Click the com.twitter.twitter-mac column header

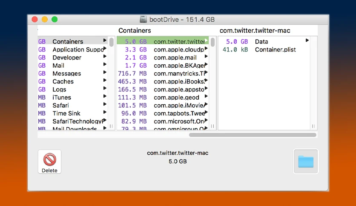255,30
